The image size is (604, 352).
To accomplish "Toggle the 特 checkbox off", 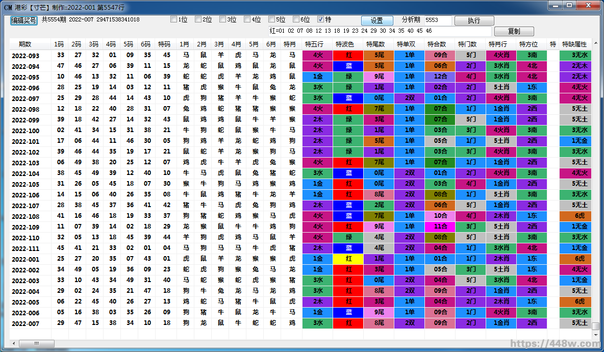I will coord(320,20).
